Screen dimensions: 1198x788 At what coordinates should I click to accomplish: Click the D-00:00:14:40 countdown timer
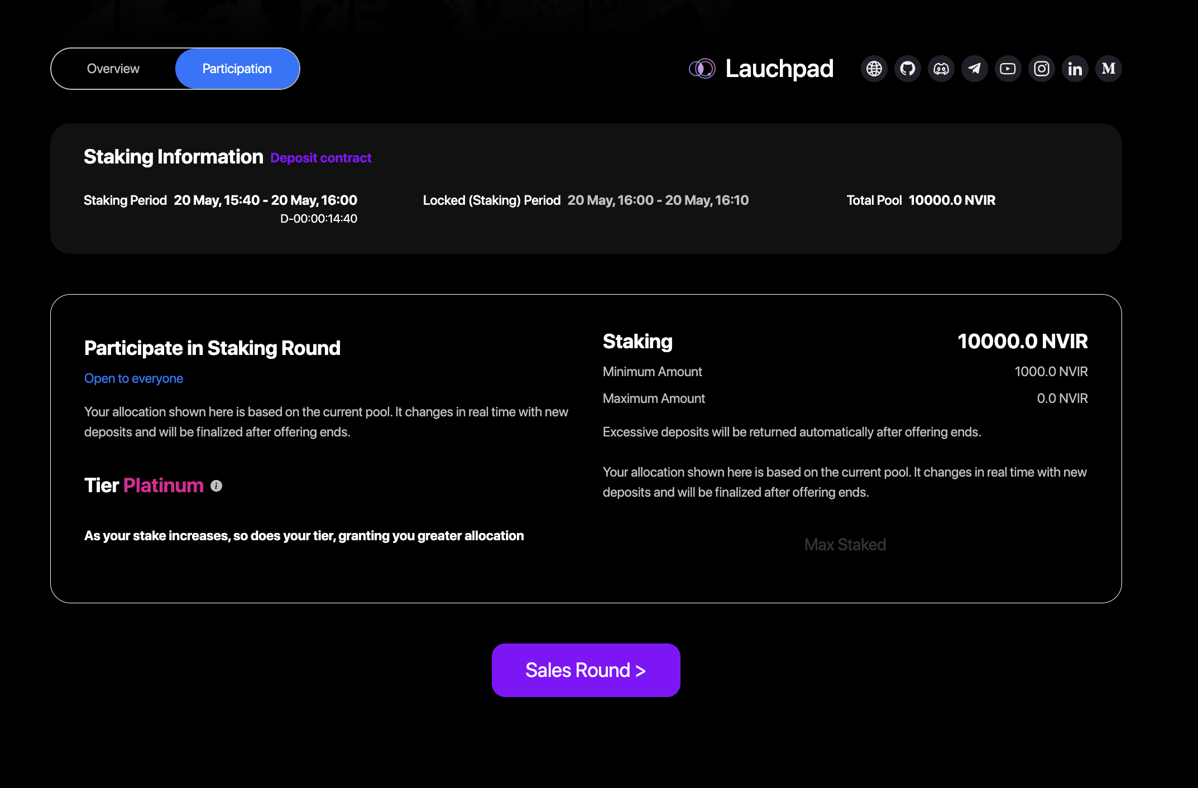coord(318,219)
